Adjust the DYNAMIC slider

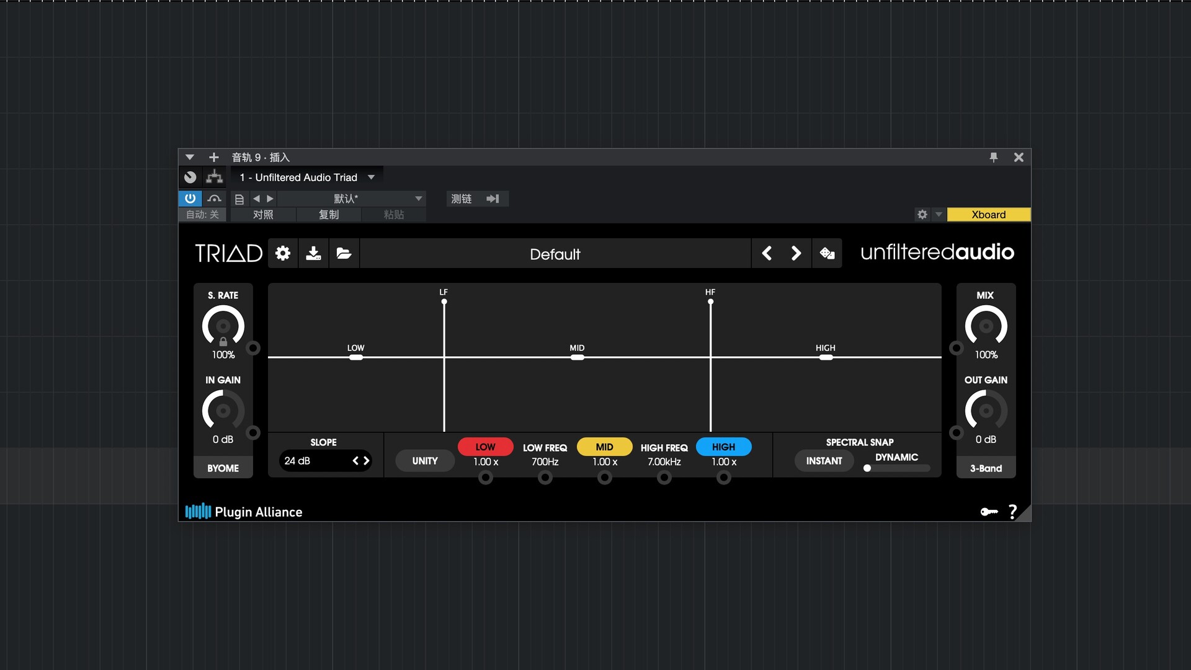pos(896,468)
